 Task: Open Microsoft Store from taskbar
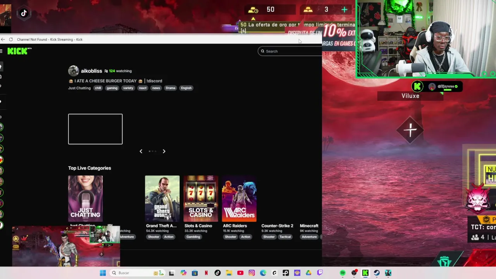(x=195, y=273)
